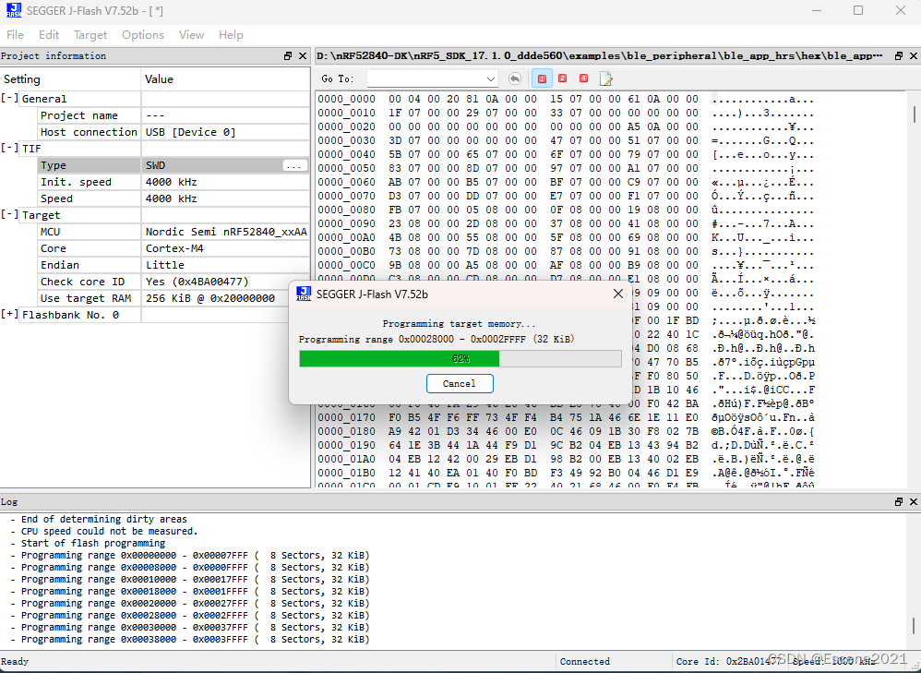Click the Setting column header

[70, 78]
